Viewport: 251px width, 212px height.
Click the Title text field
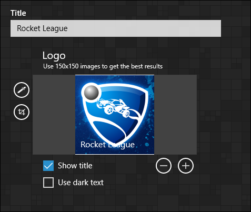pyautogui.click(x=116, y=28)
